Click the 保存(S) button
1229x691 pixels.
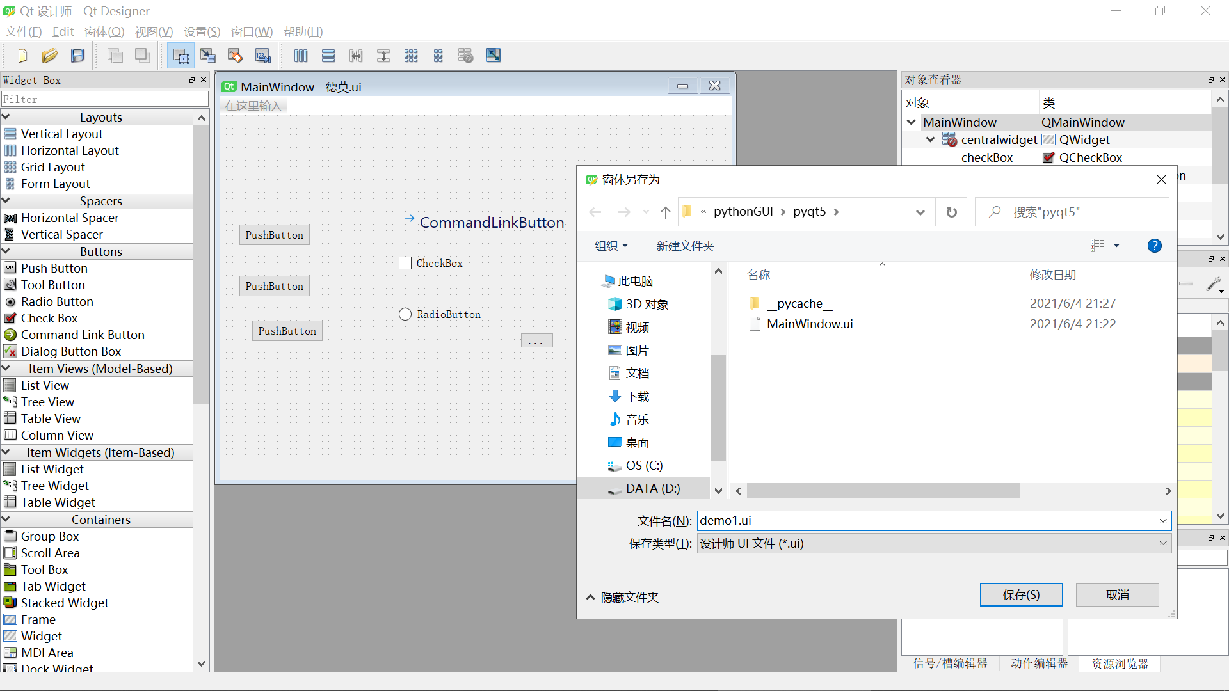(x=1021, y=594)
